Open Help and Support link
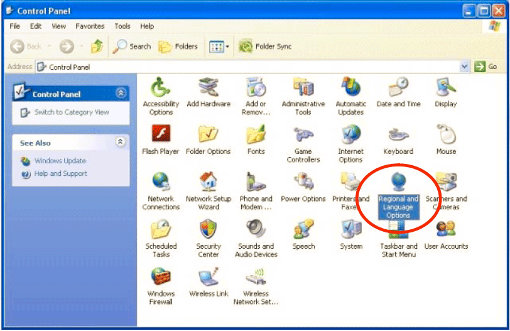Viewport: 510px width, 331px height. click(x=60, y=173)
